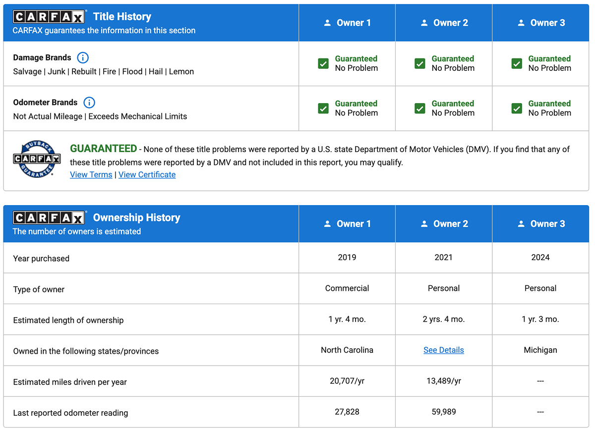
Task: Click Owner 1 person icon in Title History
Action: [327, 23]
